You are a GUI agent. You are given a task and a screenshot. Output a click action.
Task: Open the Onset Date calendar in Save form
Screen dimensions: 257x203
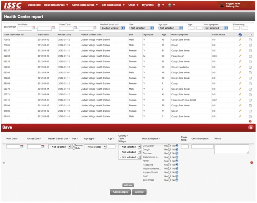43,146
